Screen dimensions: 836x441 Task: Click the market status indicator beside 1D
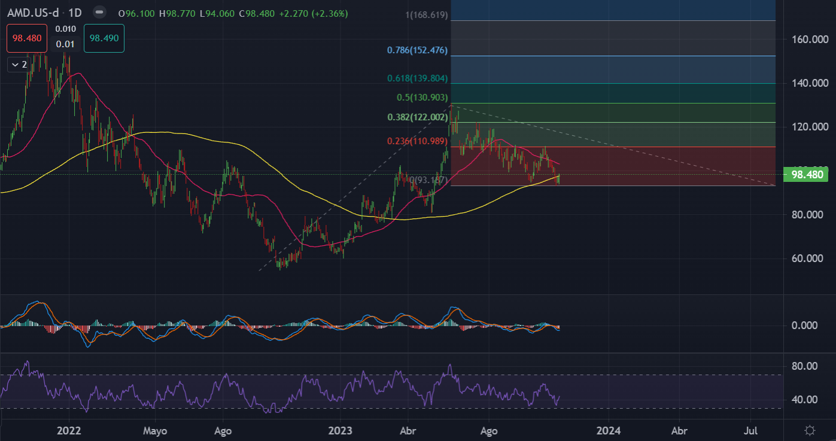[x=100, y=13]
